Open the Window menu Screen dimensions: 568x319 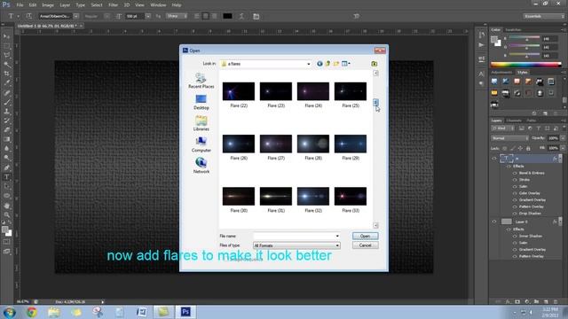[x=158, y=5]
